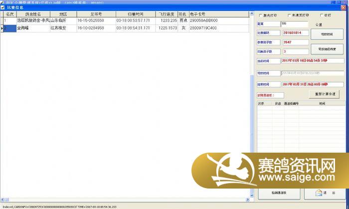Sort by the 名次 column header
The width and height of the screenshot is (349, 209).
[9, 14]
